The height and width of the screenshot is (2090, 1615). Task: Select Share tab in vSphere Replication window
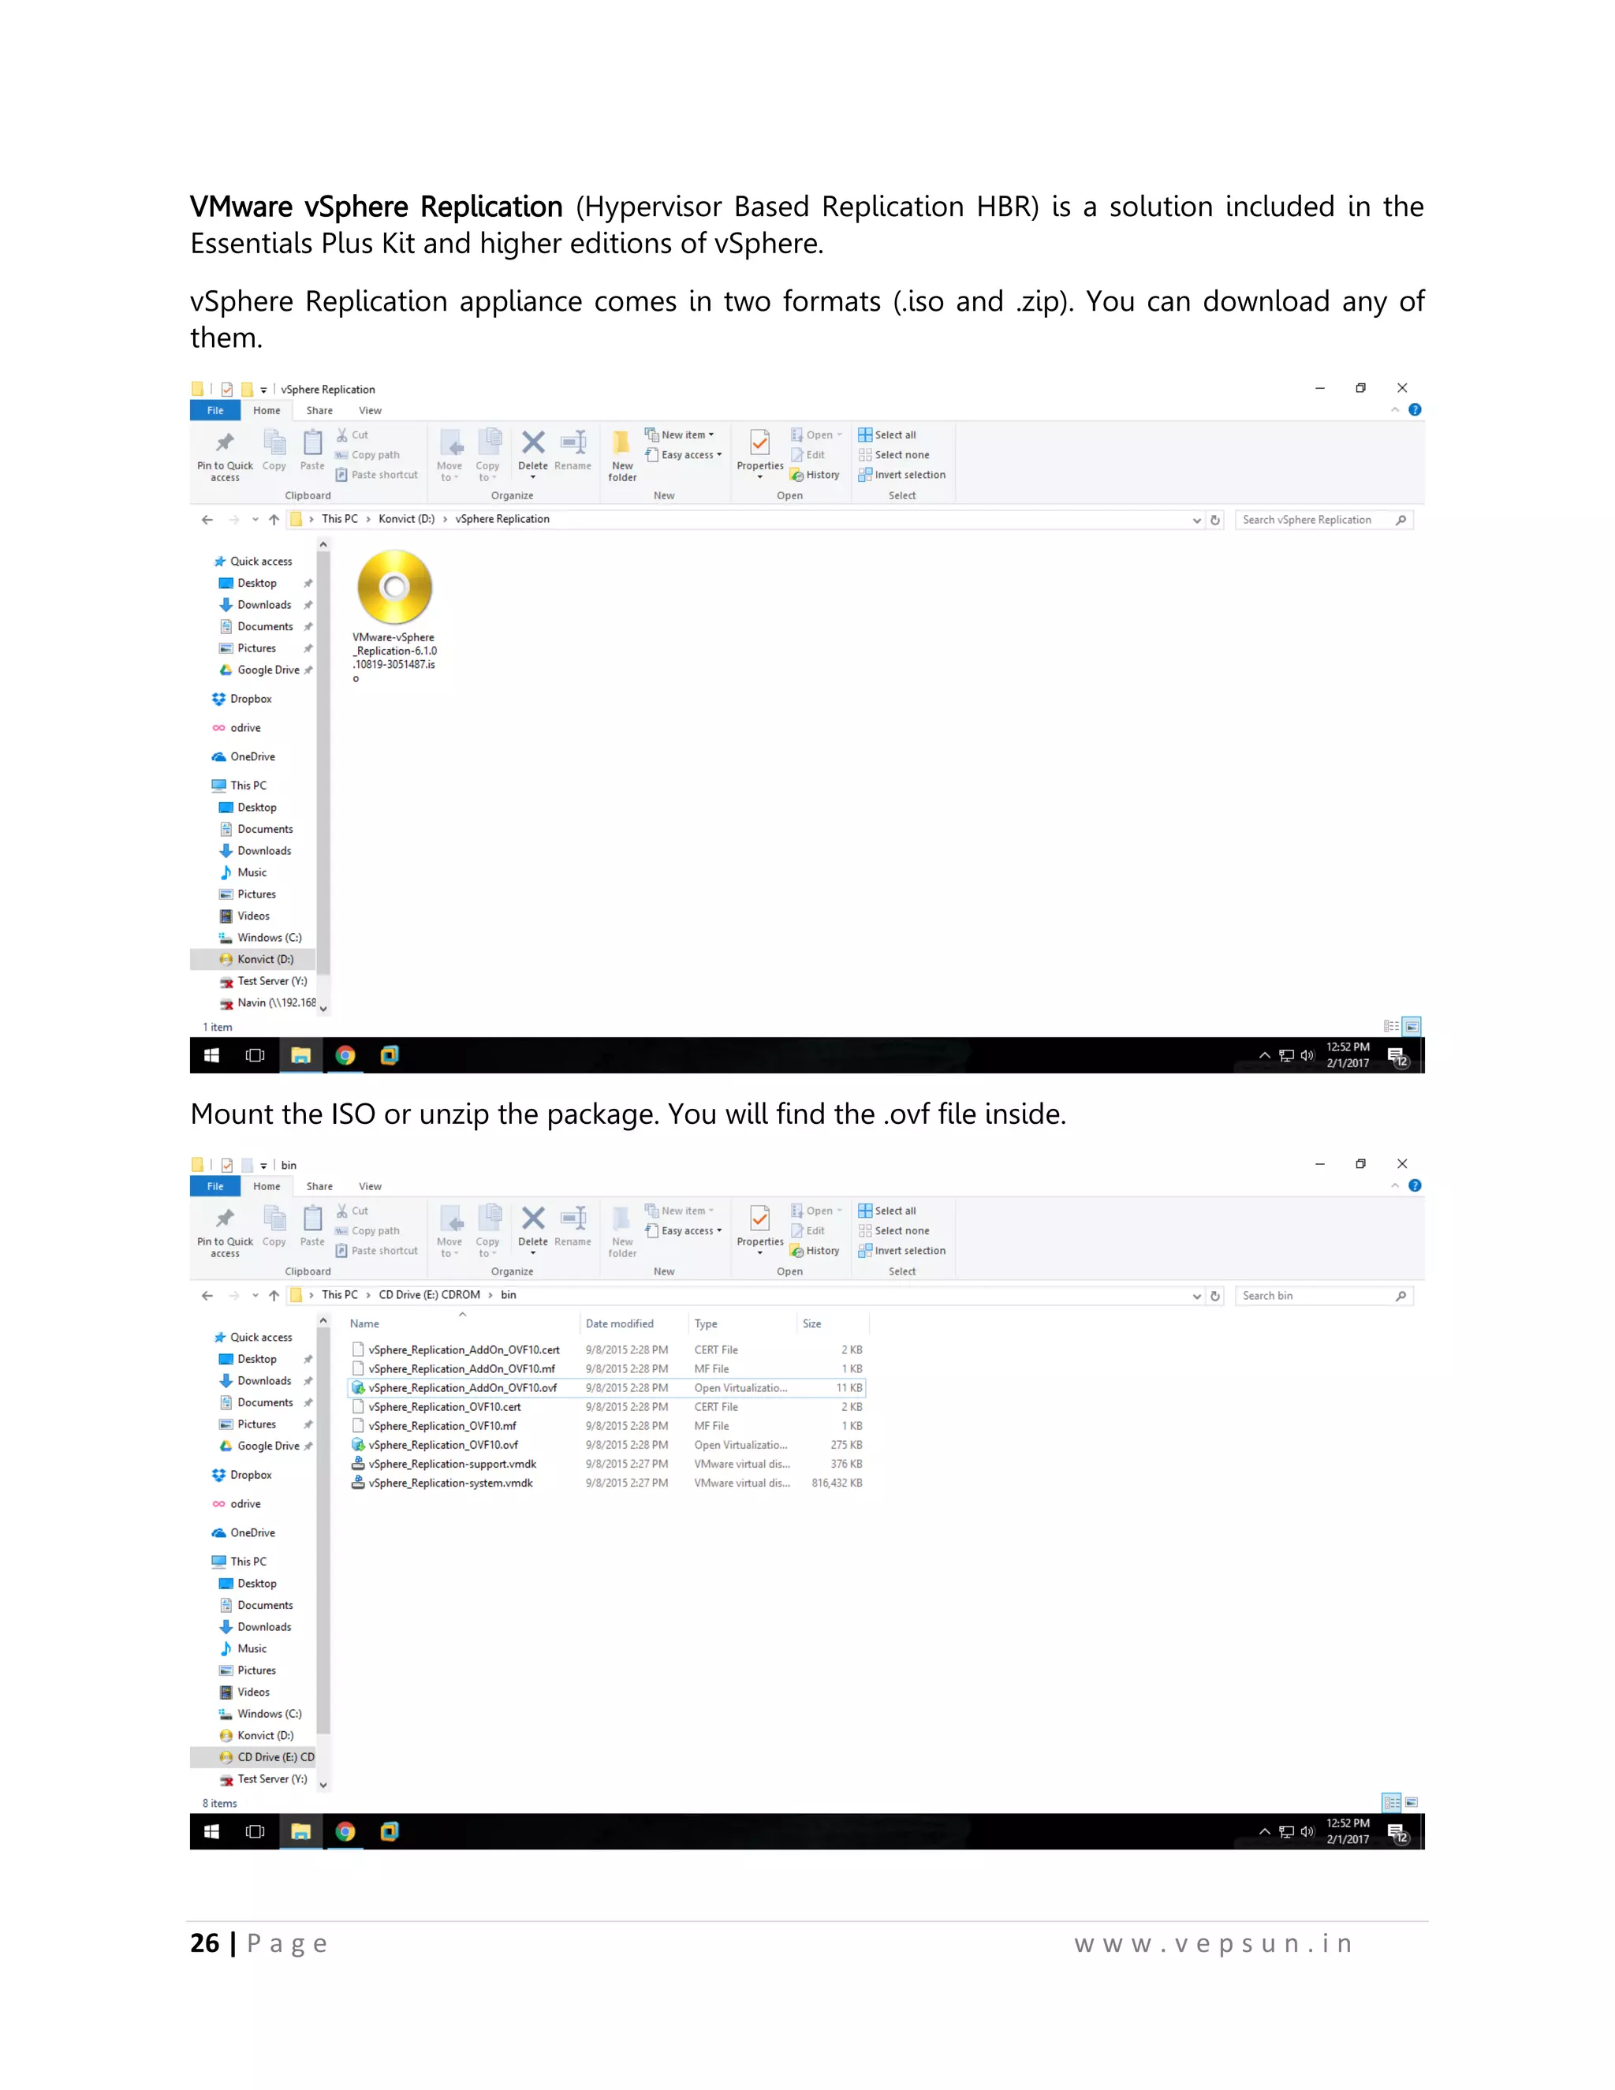319,411
